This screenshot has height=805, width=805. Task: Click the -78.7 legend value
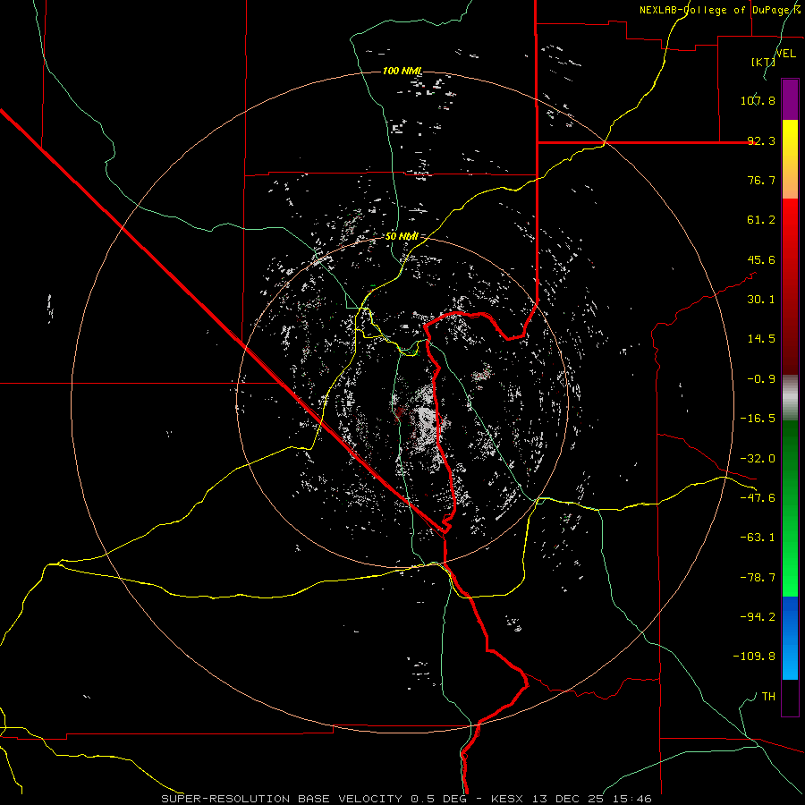(x=758, y=578)
